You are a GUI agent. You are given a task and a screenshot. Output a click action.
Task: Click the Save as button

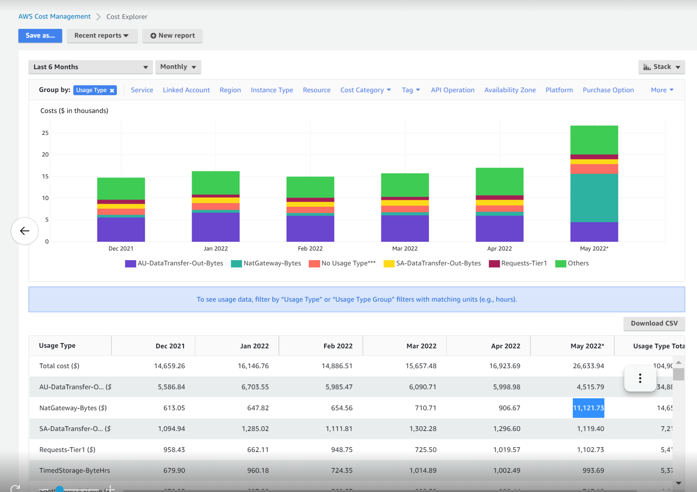pyautogui.click(x=40, y=36)
